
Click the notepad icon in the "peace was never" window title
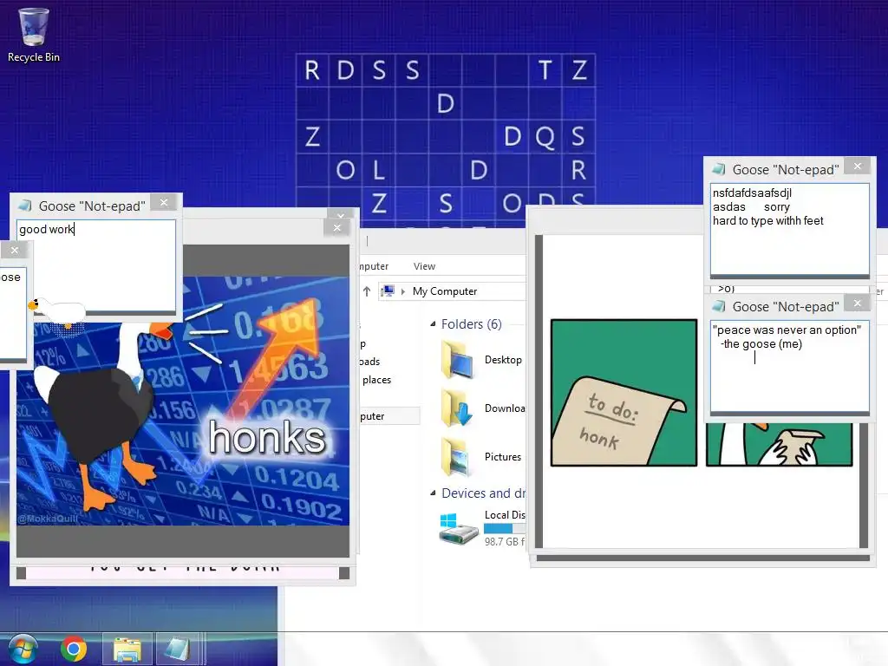[x=719, y=306]
